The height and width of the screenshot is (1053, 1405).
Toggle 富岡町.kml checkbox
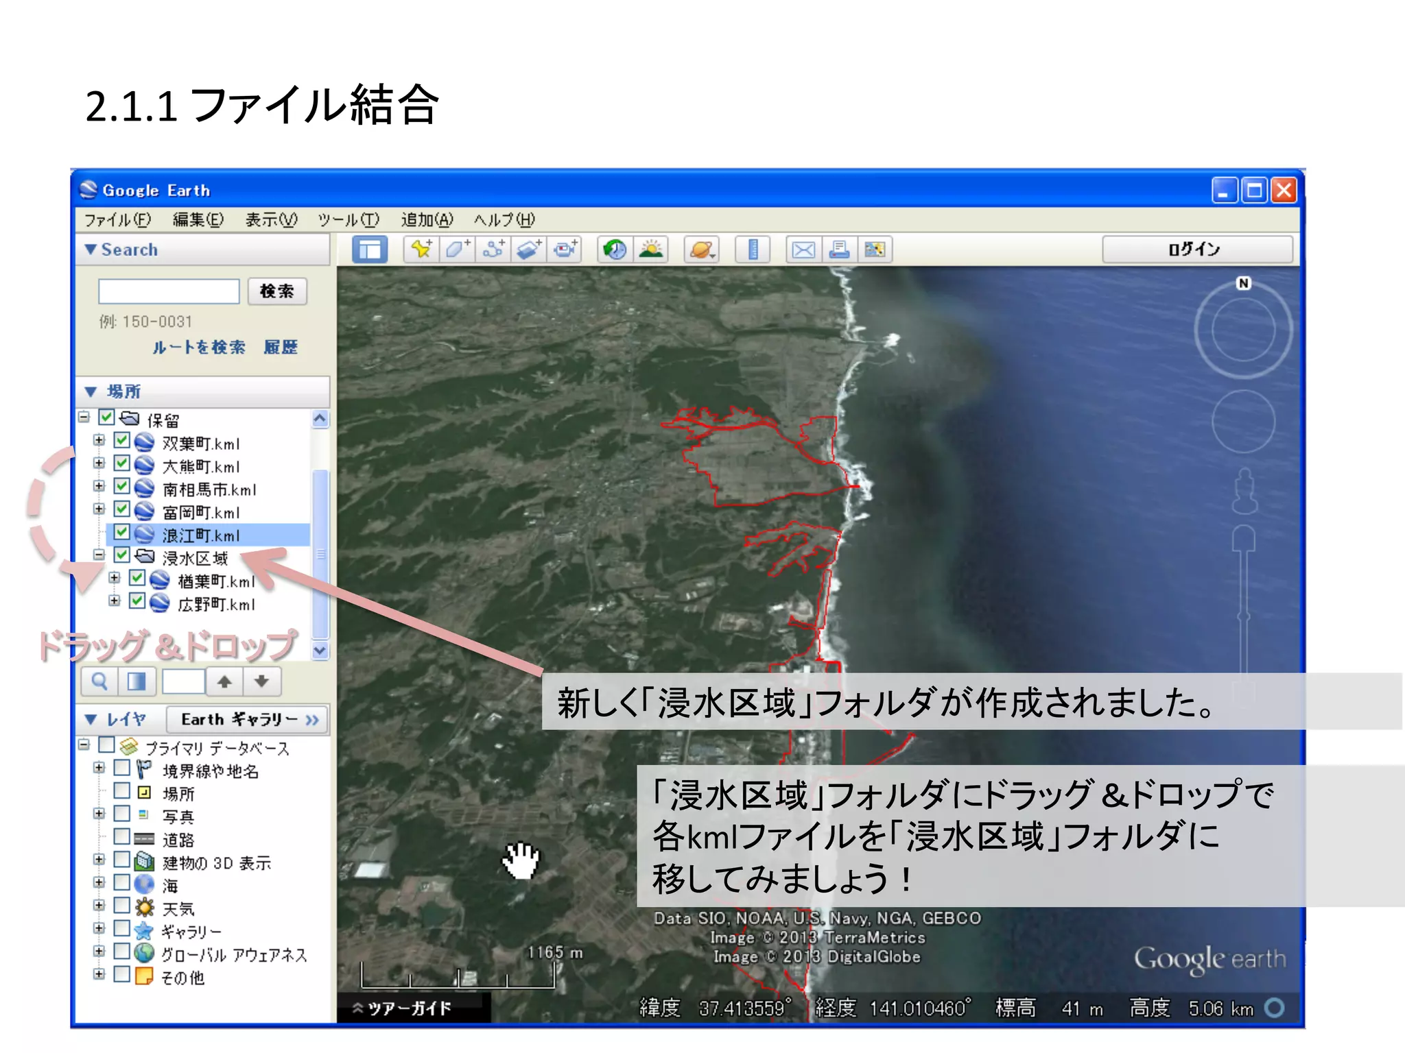[121, 509]
